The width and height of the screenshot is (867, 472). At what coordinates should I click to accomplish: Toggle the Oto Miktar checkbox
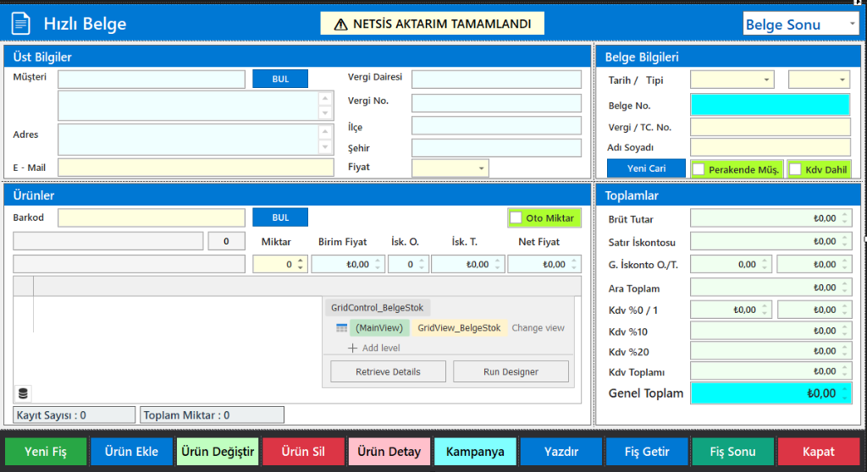(516, 217)
